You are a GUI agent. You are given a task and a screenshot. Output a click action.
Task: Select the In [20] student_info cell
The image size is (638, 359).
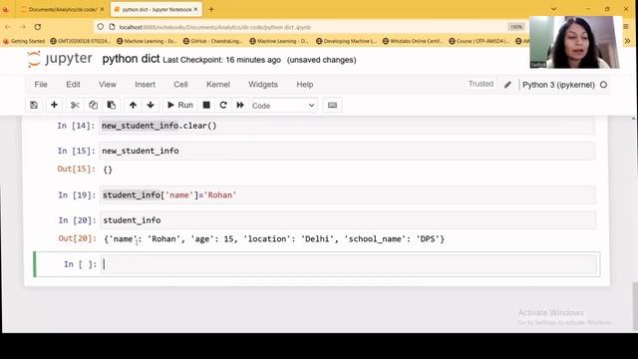pos(348,220)
